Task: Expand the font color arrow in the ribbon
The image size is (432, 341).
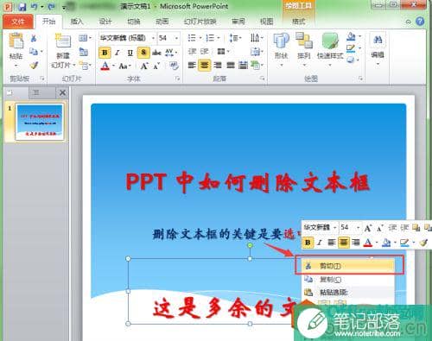Action: point(113,66)
